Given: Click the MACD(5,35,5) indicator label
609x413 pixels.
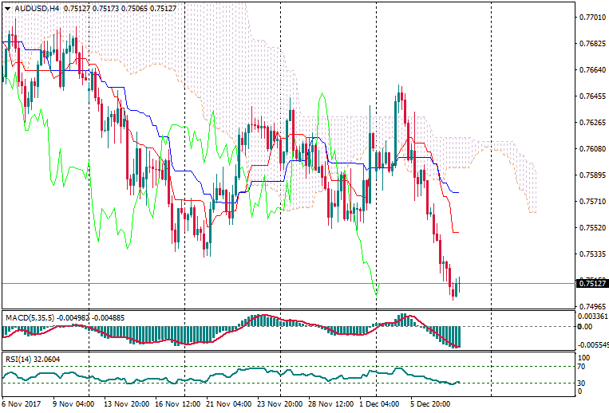Looking at the screenshot, I should pyautogui.click(x=30, y=318).
